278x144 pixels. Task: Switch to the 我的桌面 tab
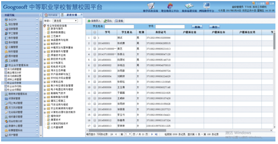[x=51, y=15]
